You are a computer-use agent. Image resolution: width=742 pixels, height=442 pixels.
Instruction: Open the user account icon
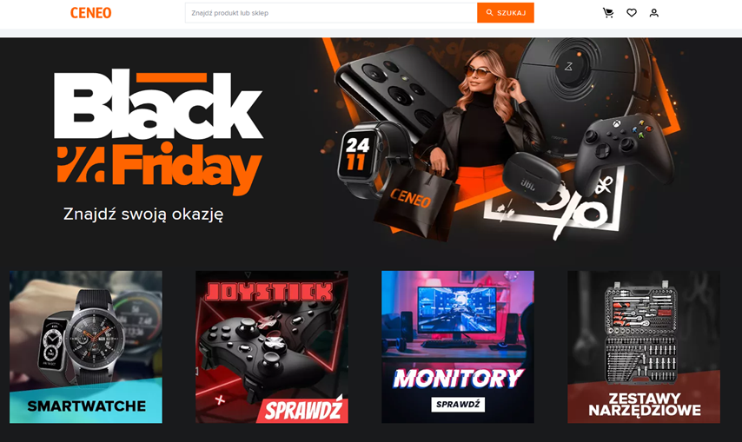point(654,13)
